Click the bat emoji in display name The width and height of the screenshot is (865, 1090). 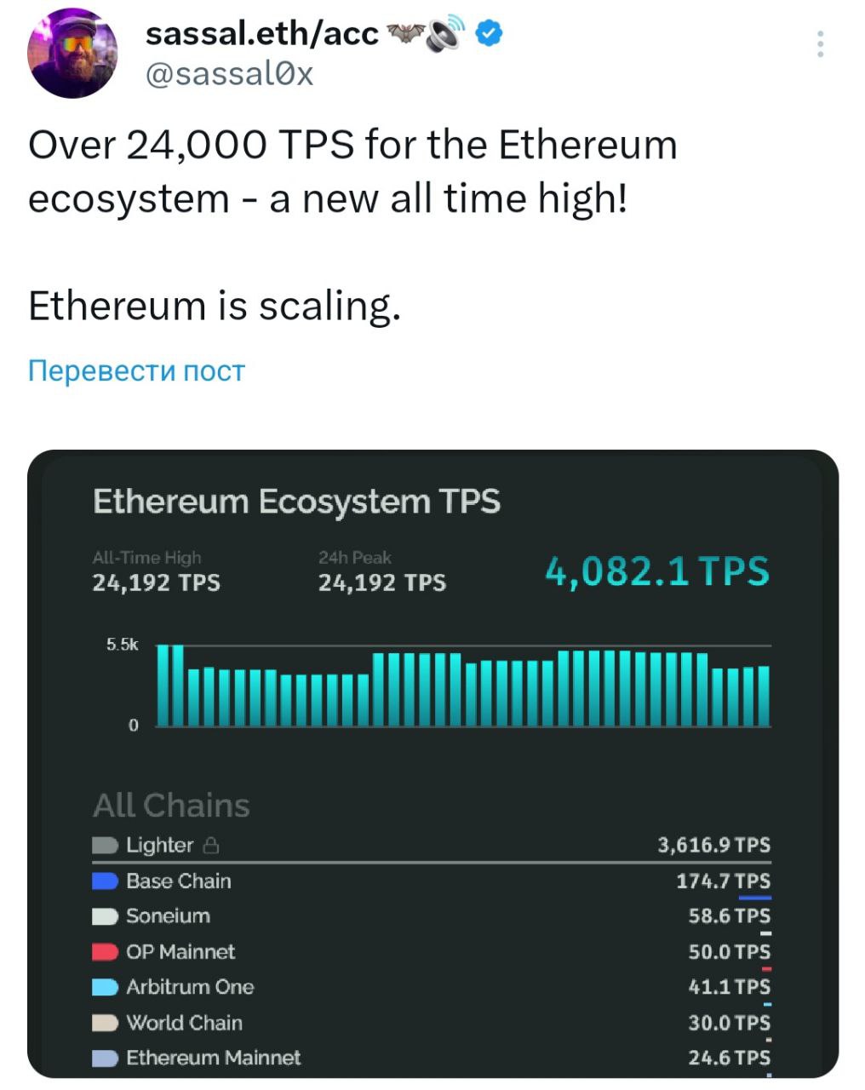(405, 34)
